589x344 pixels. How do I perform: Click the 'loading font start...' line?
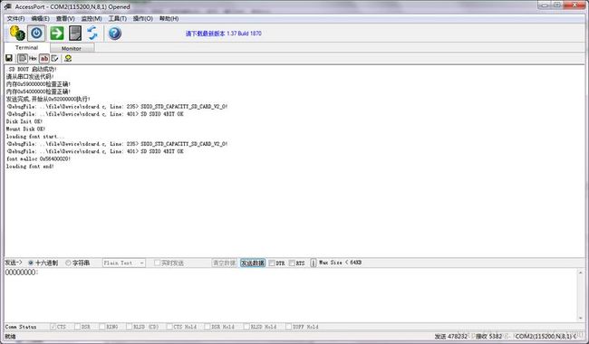pyautogui.click(x=35, y=137)
